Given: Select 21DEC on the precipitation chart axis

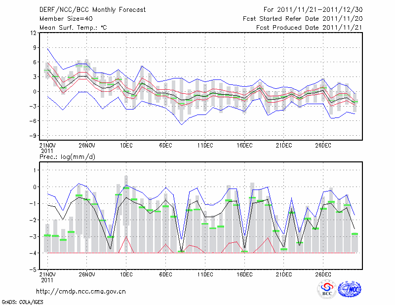Looking at the screenshot, I should [x=283, y=275].
